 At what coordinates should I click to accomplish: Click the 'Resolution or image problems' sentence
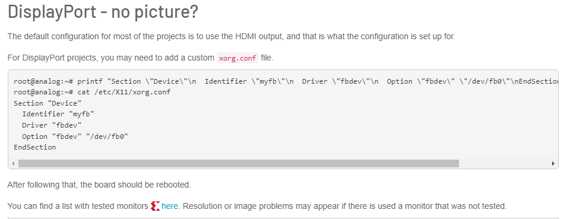click(345, 207)
